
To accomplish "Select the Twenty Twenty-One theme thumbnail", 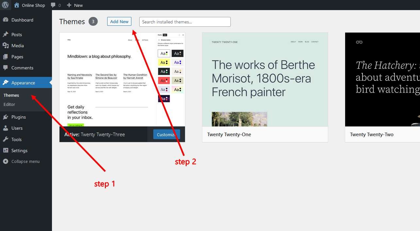I will 265,79.
